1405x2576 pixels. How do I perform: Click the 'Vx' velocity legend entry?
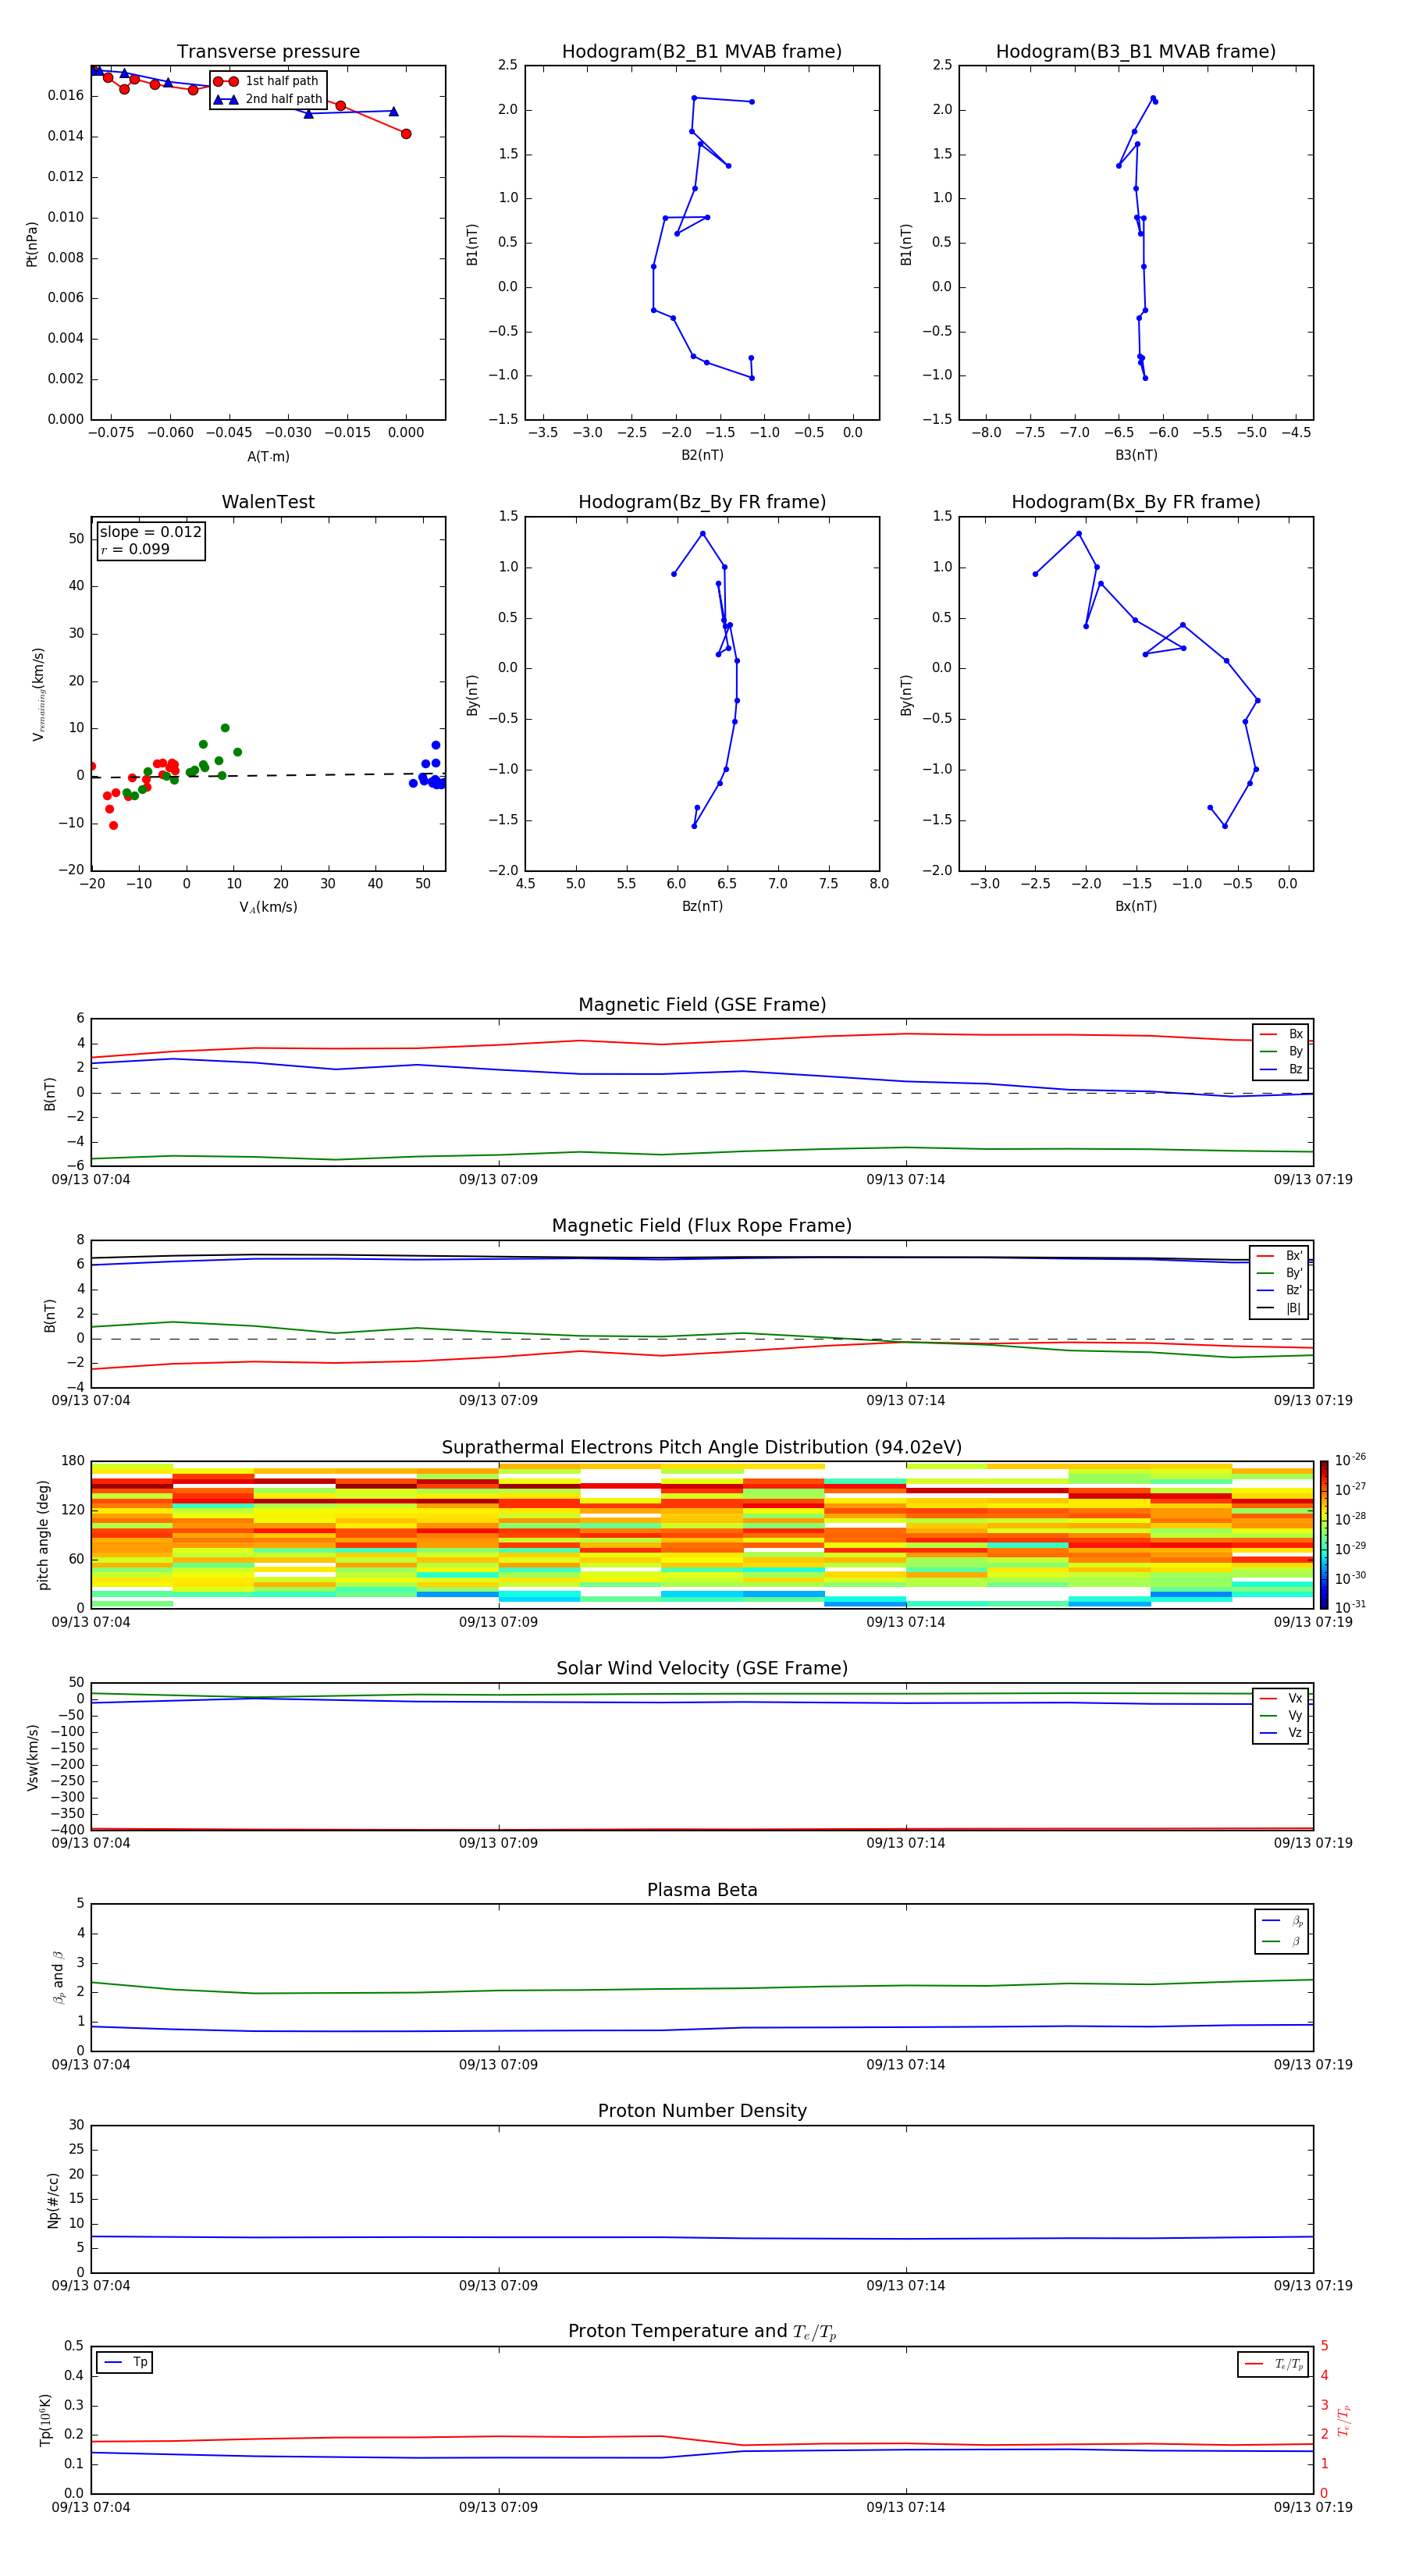(1282, 1698)
